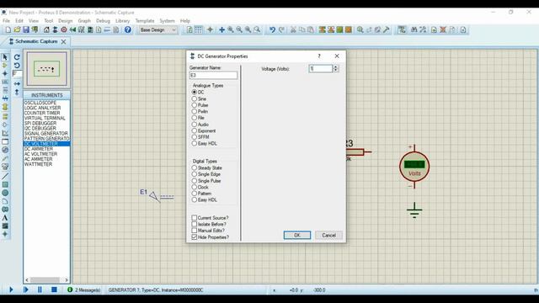Click the Voltage (Volts) value field
Screen dimensions: 539x303
[321, 69]
